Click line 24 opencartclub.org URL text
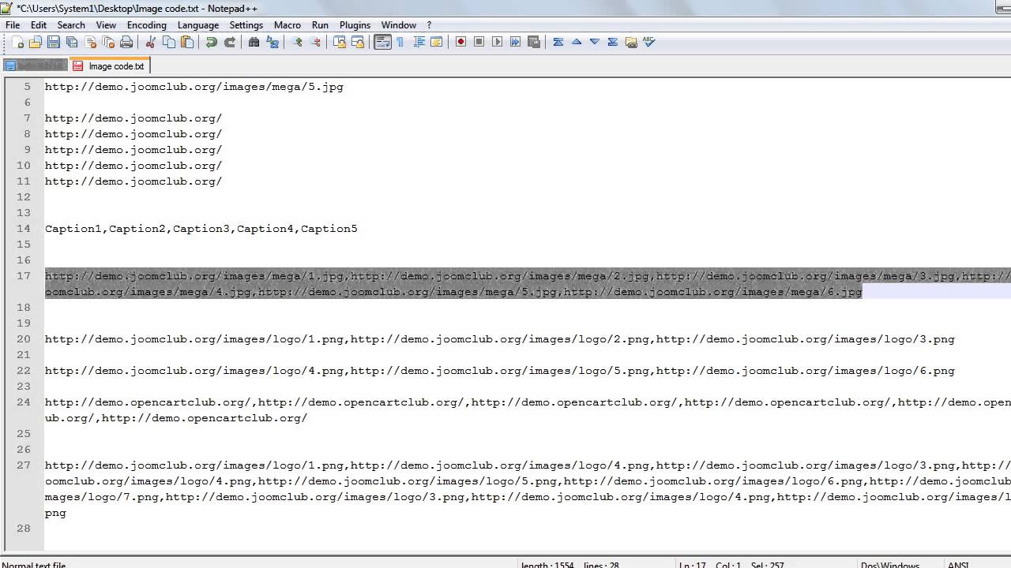This screenshot has height=568, width=1011. [528, 410]
